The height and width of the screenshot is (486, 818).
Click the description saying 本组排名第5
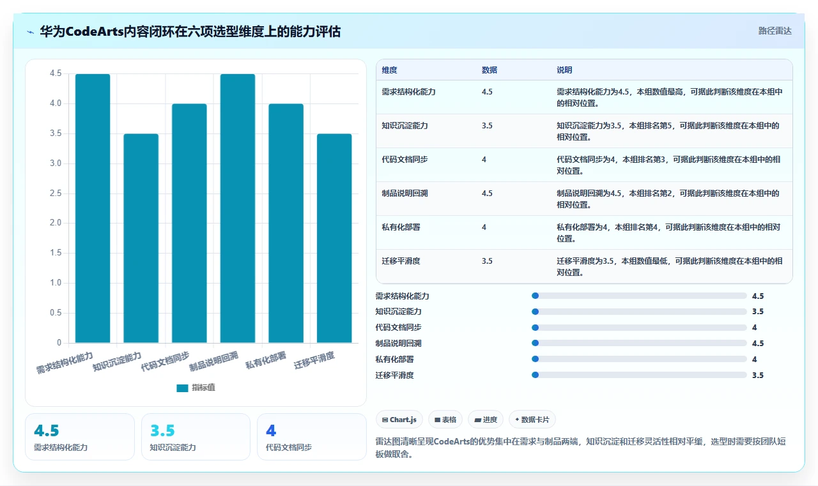click(668, 131)
